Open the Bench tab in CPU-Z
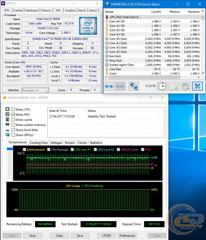The image size is (206, 240). pyautogui.click(x=82, y=10)
